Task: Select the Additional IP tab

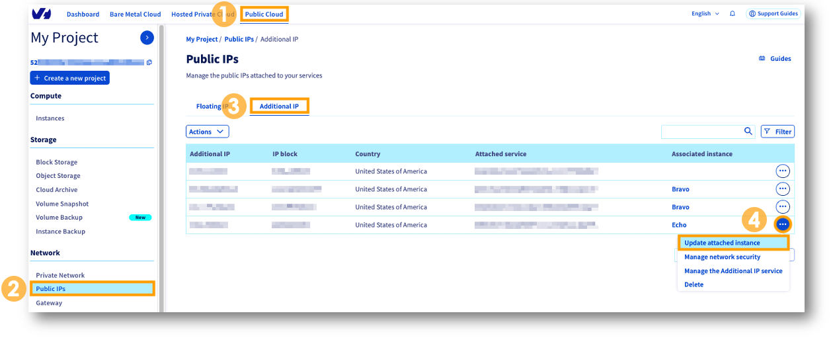Action: [x=279, y=106]
